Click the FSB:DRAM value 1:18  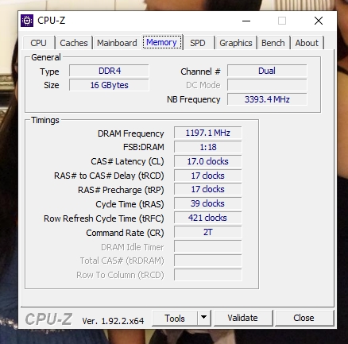click(208, 147)
